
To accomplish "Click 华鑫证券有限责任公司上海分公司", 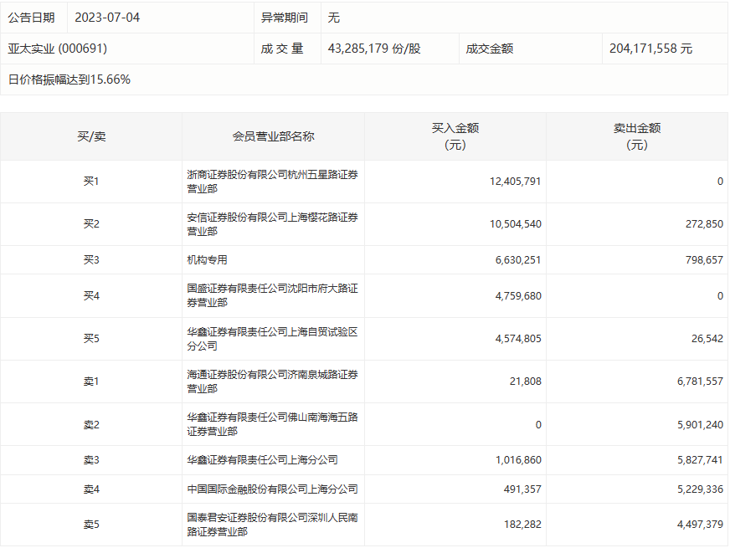I will (x=262, y=460).
